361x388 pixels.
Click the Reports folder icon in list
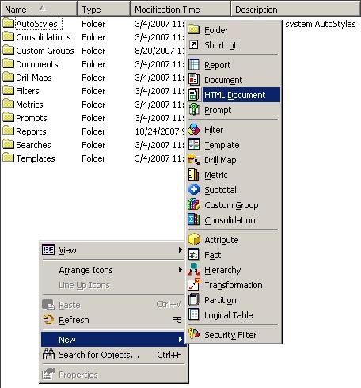[x=8, y=131]
